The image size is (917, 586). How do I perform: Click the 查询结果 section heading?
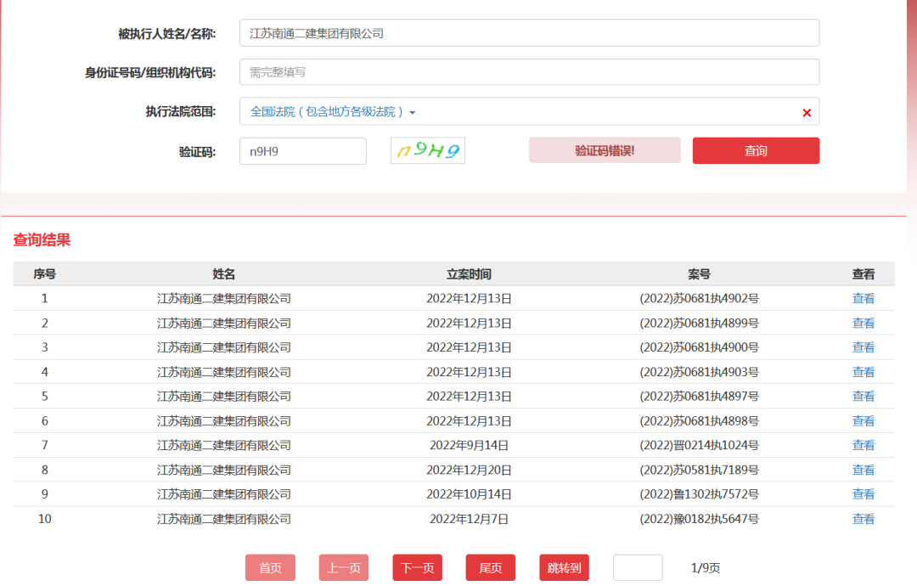42,239
